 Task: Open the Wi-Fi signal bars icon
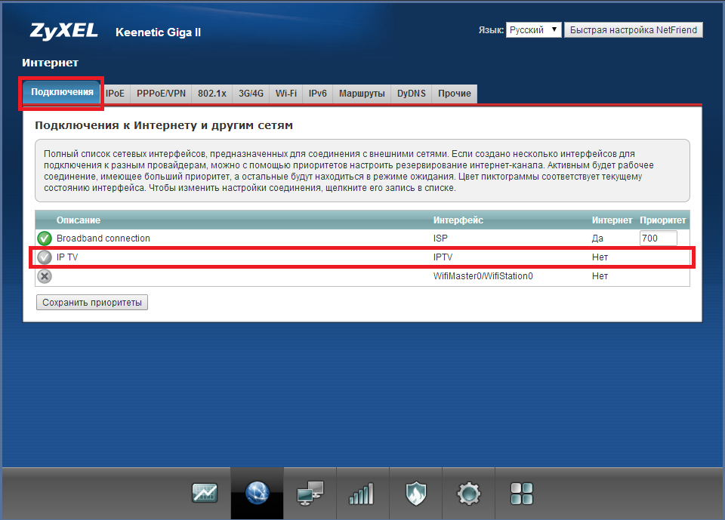pyautogui.click(x=362, y=494)
